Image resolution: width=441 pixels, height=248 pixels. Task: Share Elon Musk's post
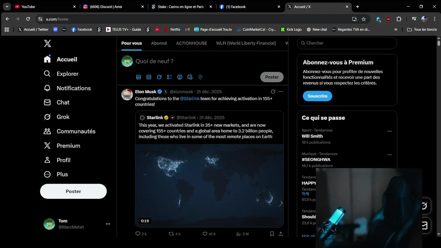281,234
